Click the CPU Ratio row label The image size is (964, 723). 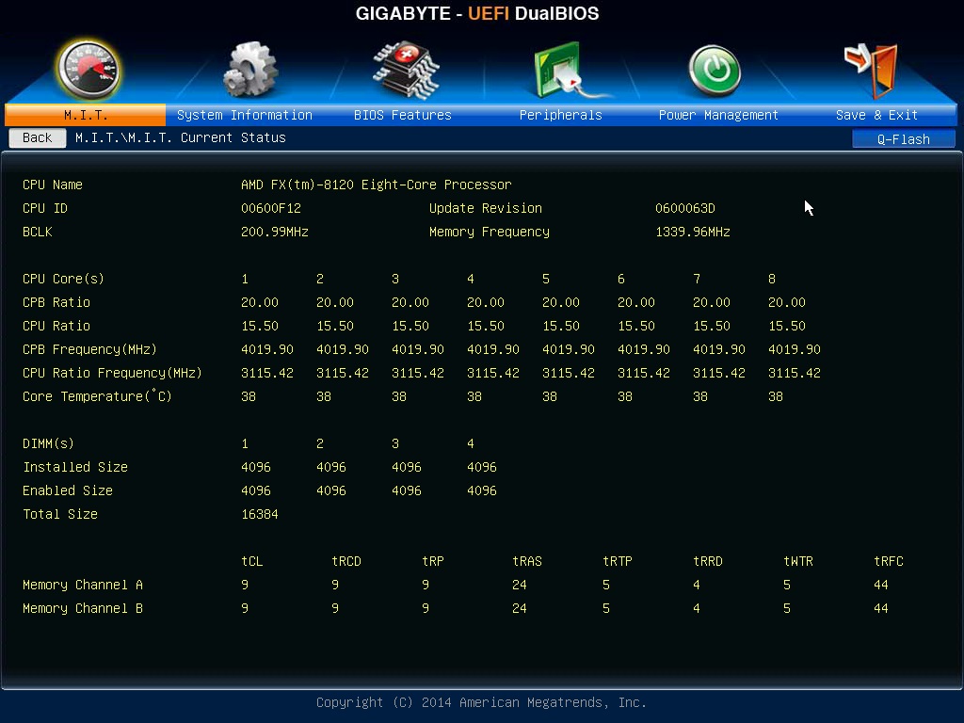(x=56, y=326)
